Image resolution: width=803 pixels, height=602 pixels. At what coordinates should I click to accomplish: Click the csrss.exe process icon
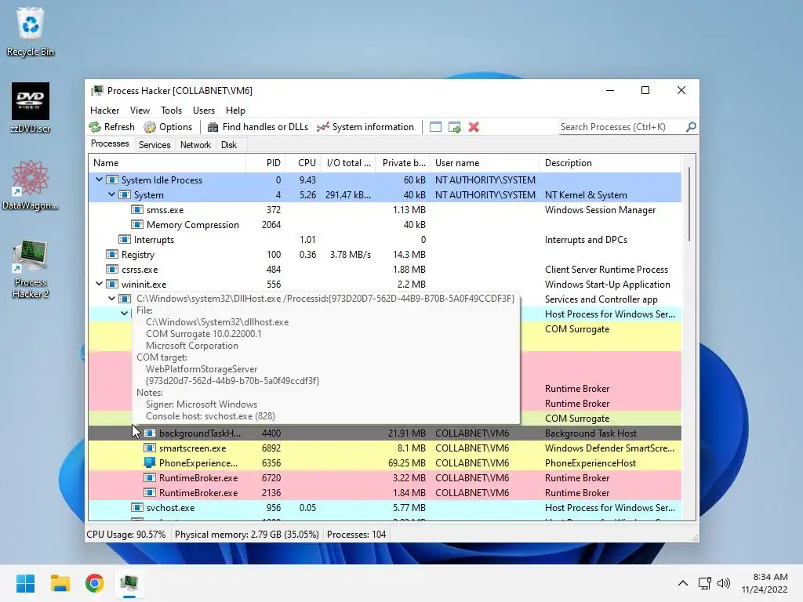[111, 269]
